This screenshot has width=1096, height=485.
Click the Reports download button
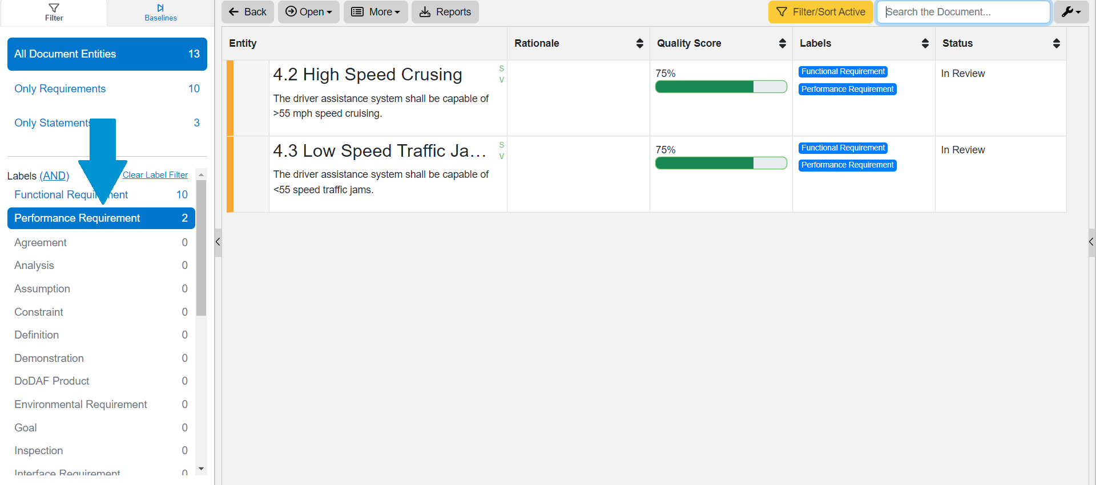(445, 12)
